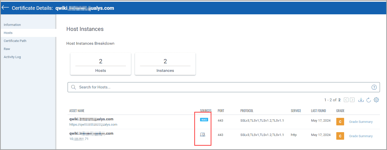Click the Hosts count card
387x150 pixels.
(100, 64)
